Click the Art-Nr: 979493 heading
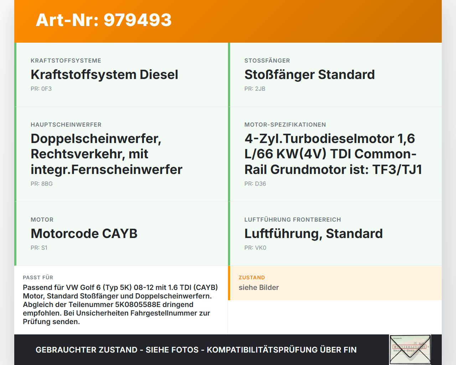The image size is (456, 365). pyautogui.click(x=103, y=20)
